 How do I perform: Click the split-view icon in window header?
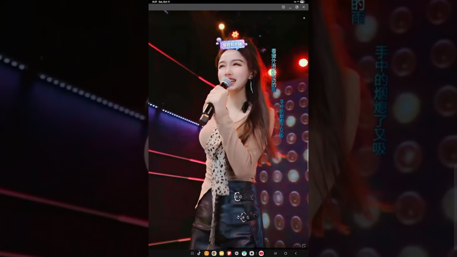(x=283, y=7)
